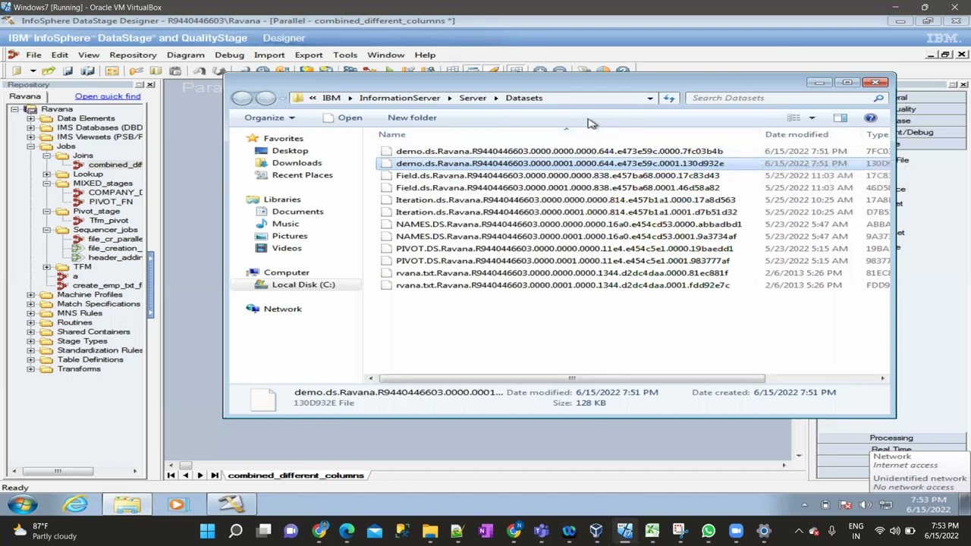
Task: Select Local Disk (C:) in navigation pane
Action: [x=303, y=284]
